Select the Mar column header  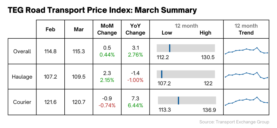(x=79, y=29)
